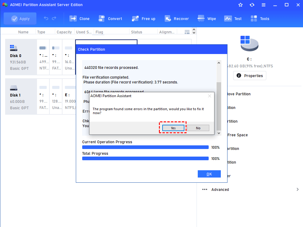Select Disk 0 in the disk list
The width and height of the screenshot is (303, 227).
pyautogui.click(x=21, y=57)
